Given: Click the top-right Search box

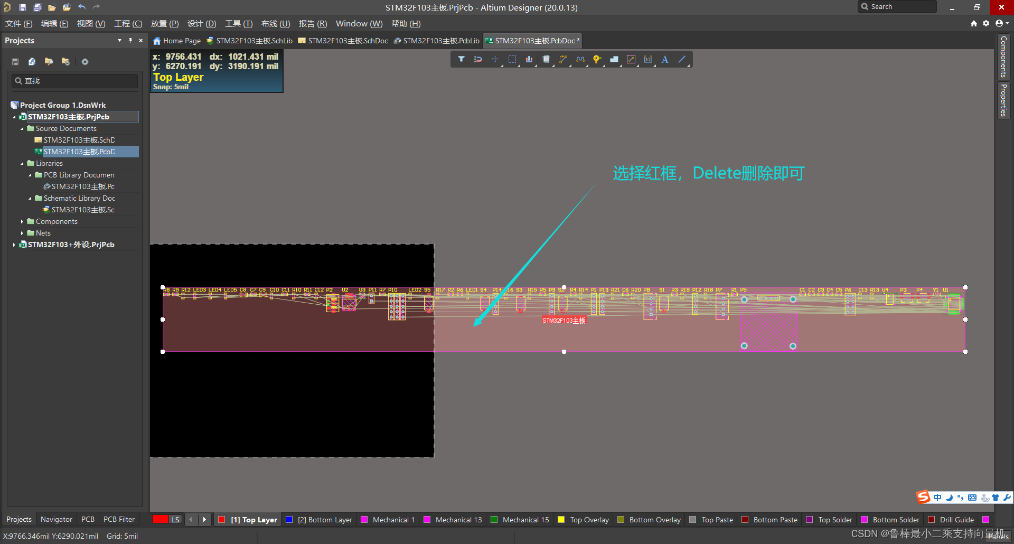Looking at the screenshot, I should (898, 7).
